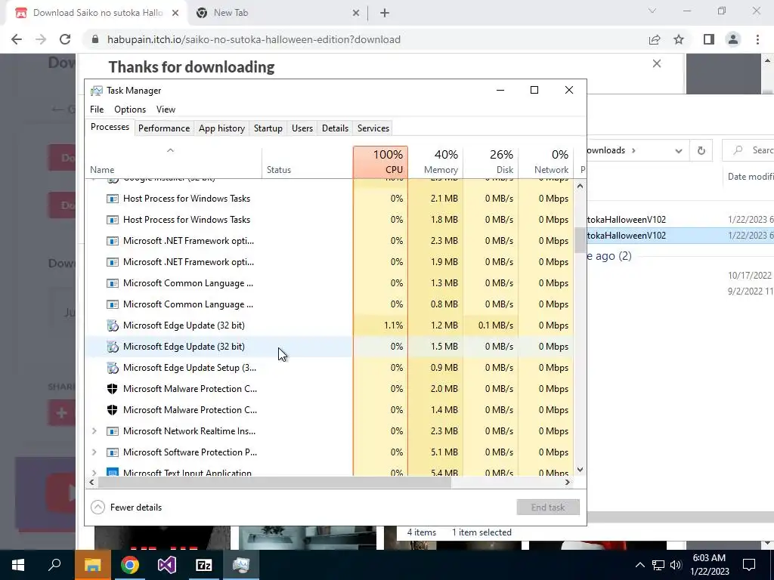This screenshot has height=580, width=774.
Task: Open taskbar search magnifier
Action: coord(54,565)
